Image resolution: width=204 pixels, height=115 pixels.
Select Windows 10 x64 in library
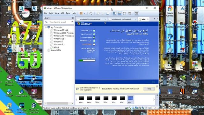click(x=61, y=30)
